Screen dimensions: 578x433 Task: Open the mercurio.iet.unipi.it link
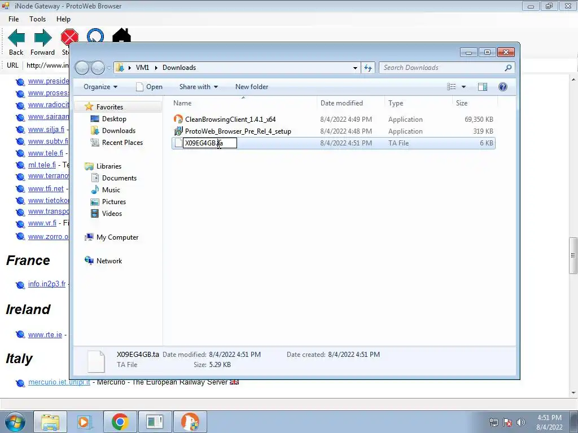tap(59, 382)
